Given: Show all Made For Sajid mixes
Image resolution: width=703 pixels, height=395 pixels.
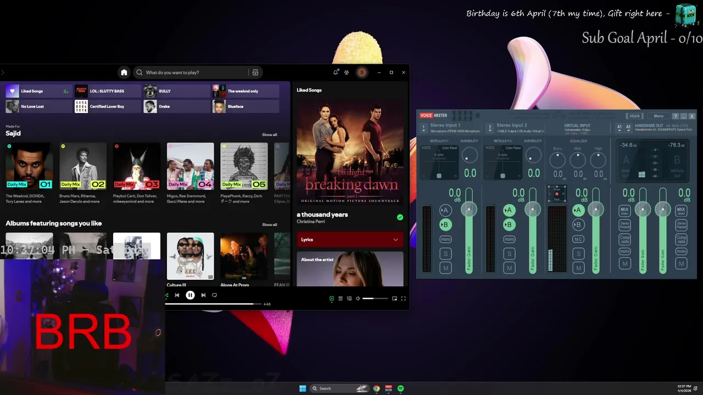Looking at the screenshot, I should pyautogui.click(x=269, y=134).
